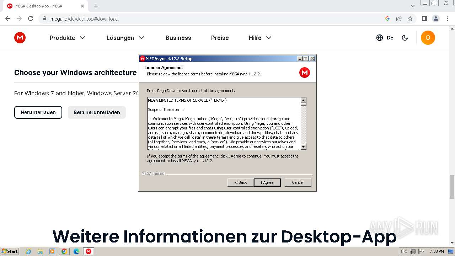Switch to dark mode via the moon icon
The height and width of the screenshot is (256, 455).
click(405, 38)
